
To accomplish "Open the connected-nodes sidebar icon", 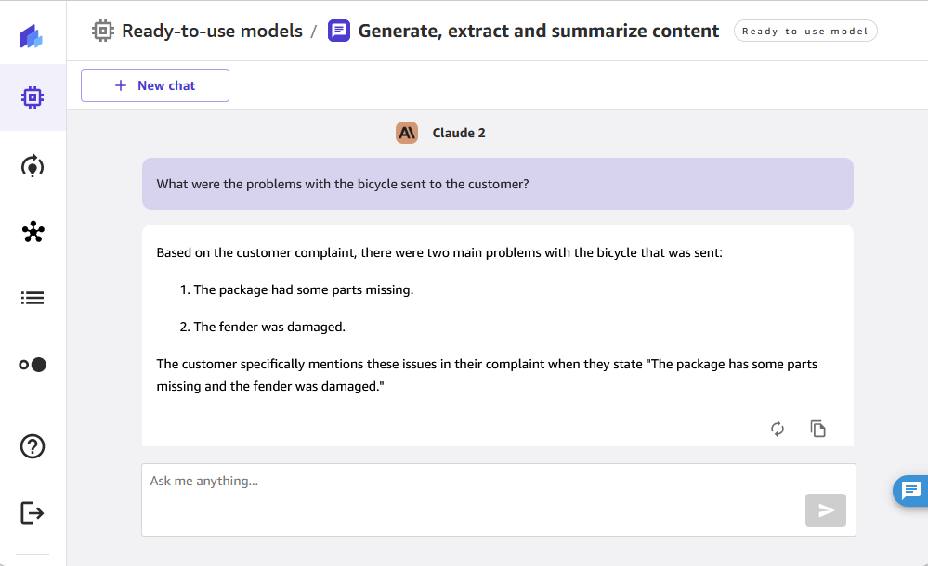I will (x=33, y=232).
